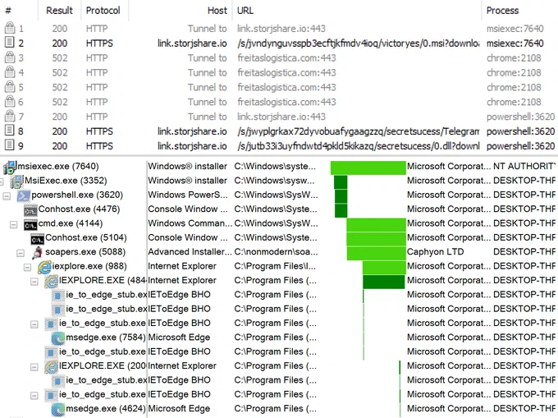Click the soapers.exe (5088) timeline bar

coord(377,253)
